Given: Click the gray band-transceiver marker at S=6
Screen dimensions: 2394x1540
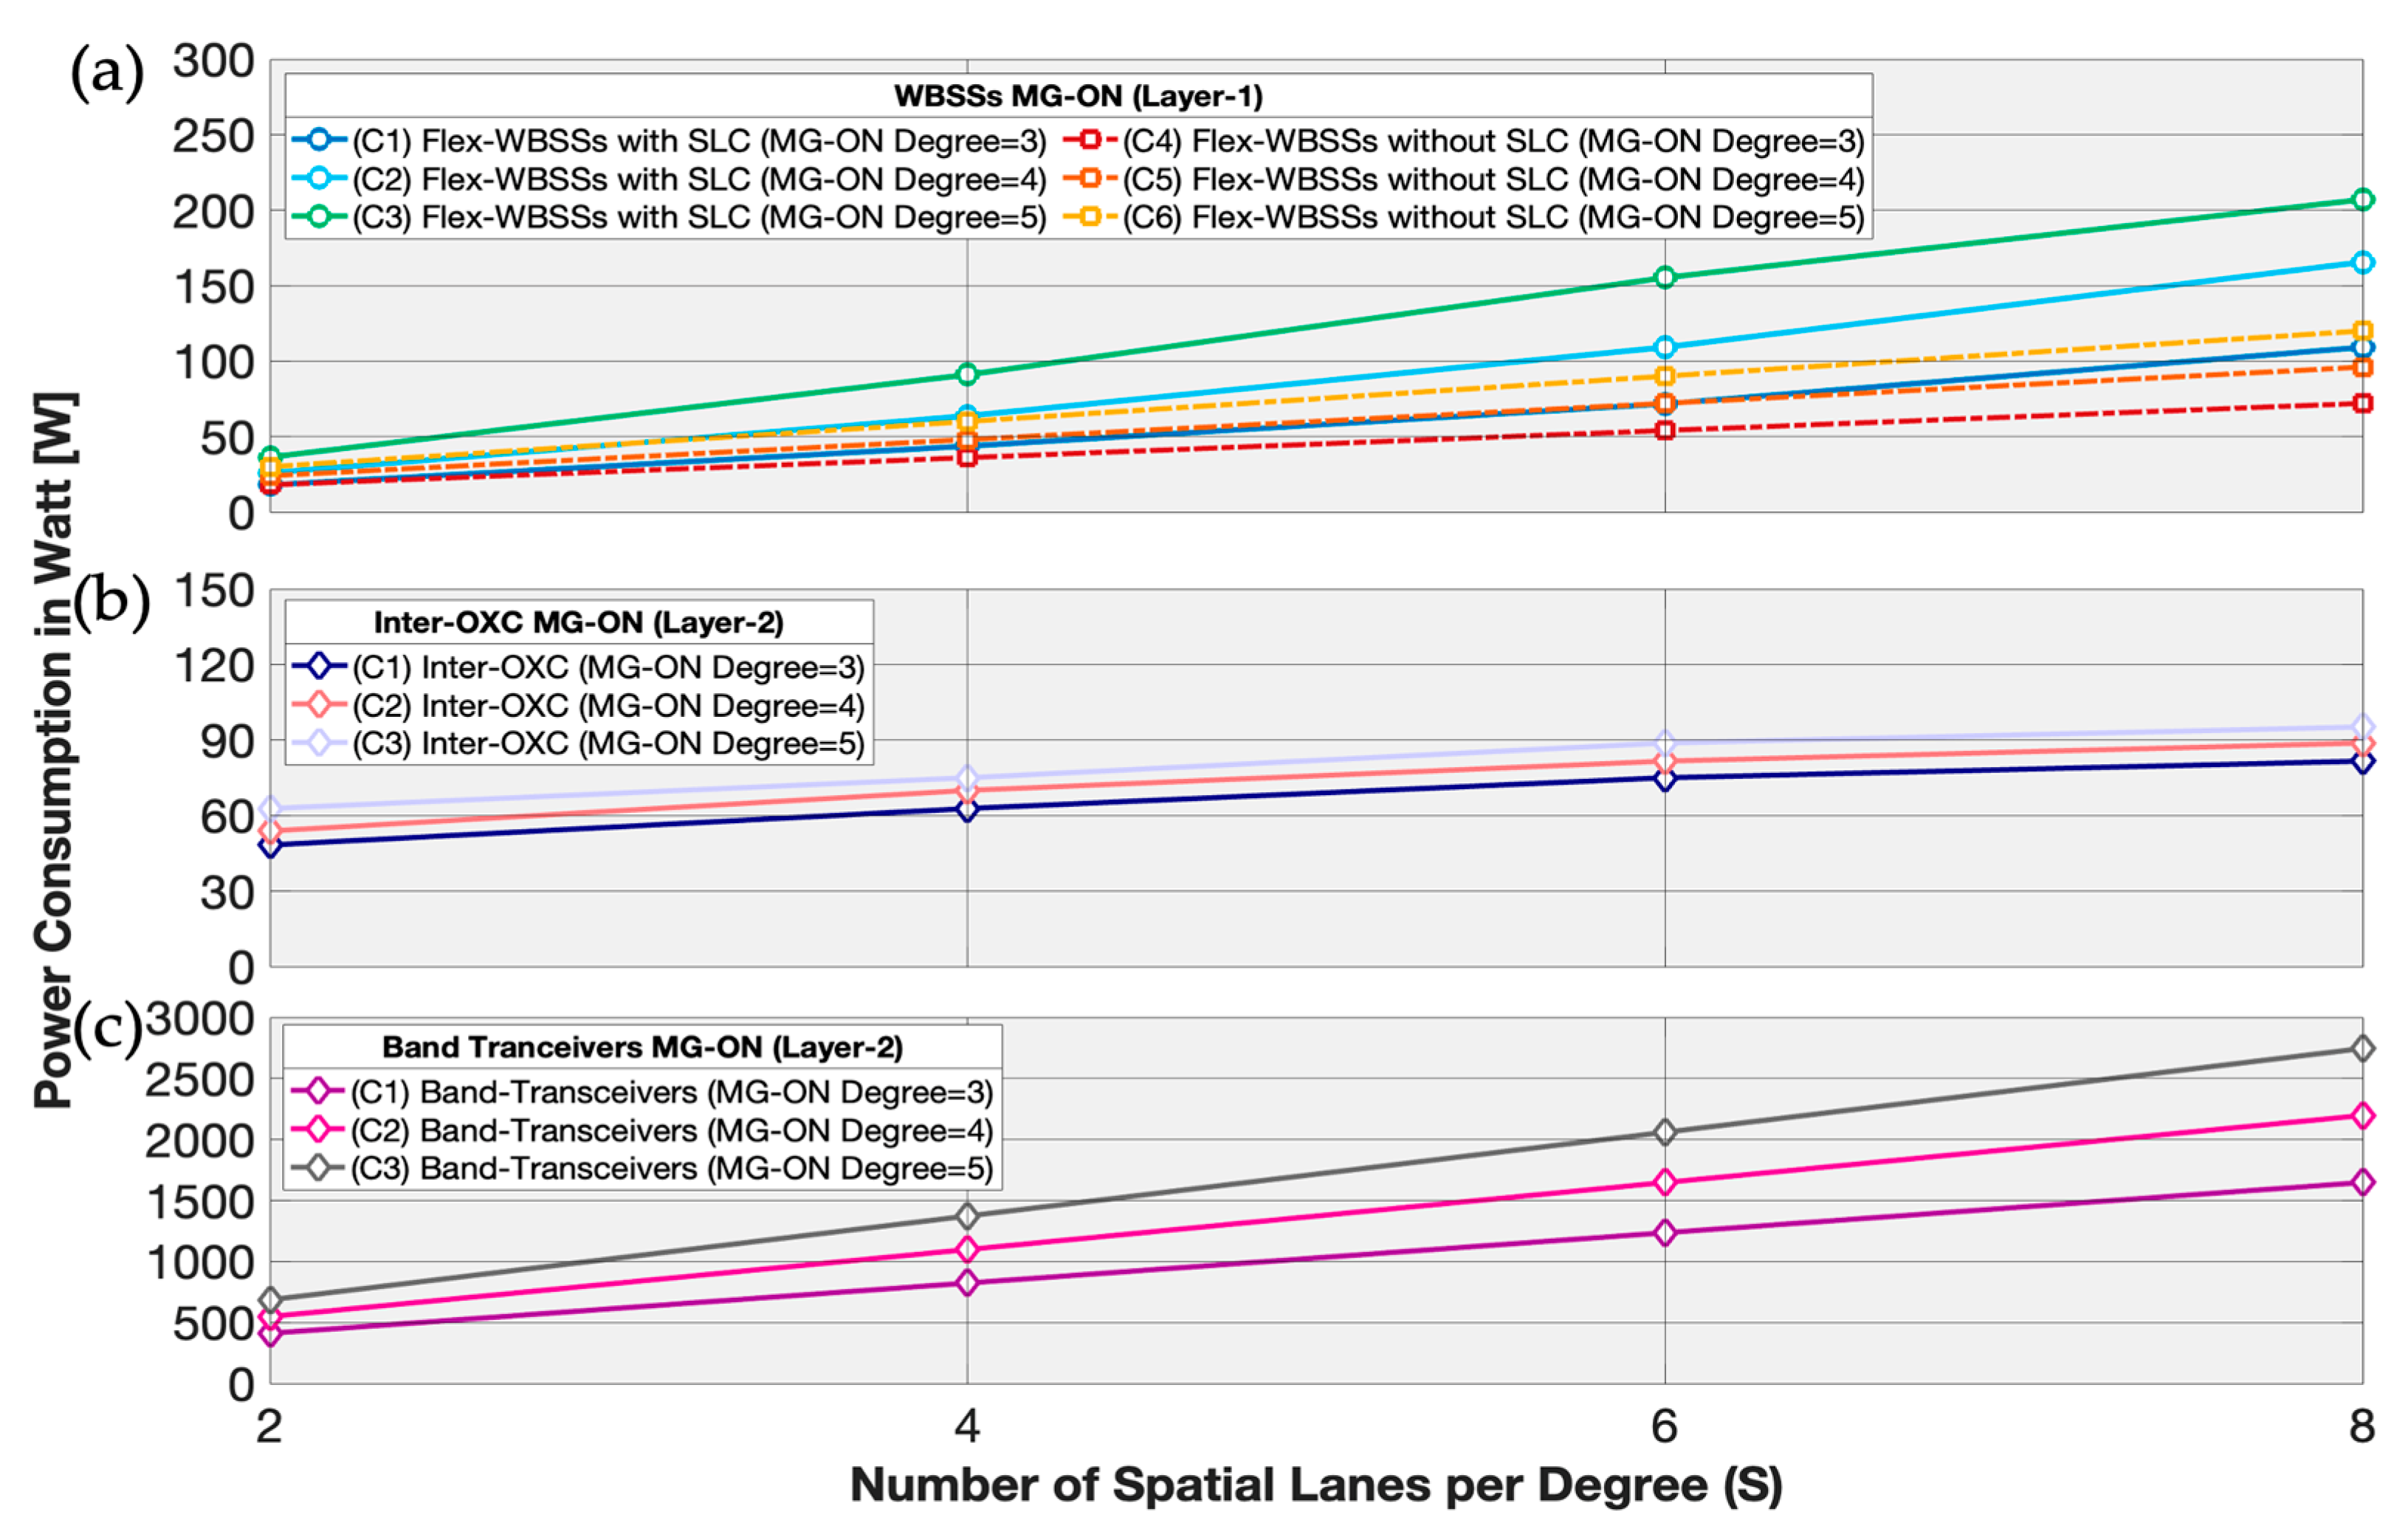Looking at the screenshot, I should click(1664, 1132).
